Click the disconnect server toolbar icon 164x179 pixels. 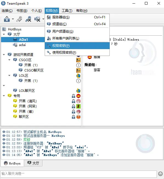pyautogui.click(x=7, y=19)
